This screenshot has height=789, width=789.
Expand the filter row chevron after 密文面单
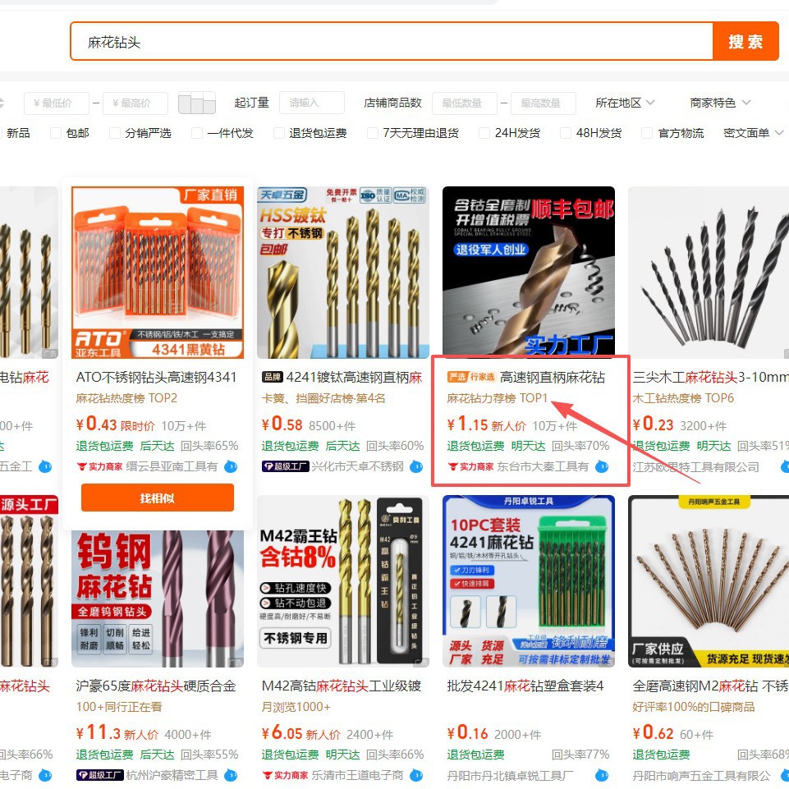click(x=779, y=133)
